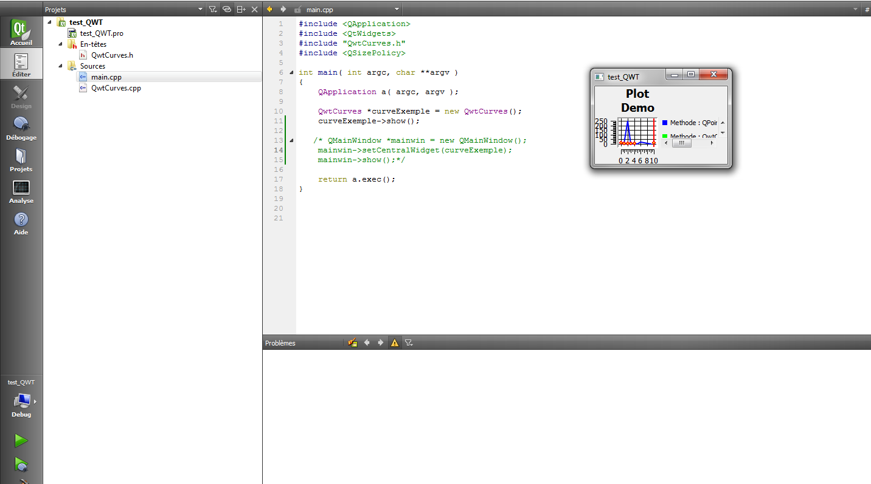Image resolution: width=871 pixels, height=484 pixels.
Task: Open the Aide help mode
Action: [x=21, y=222]
